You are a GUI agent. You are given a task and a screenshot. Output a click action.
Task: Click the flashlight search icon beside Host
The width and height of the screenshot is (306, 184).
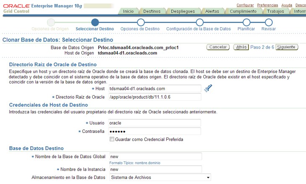pyautogui.click(x=208, y=88)
